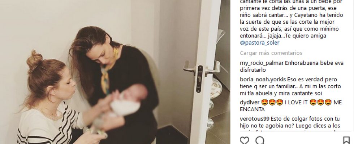Click the dark-haired woman holding the baby

(117, 86)
